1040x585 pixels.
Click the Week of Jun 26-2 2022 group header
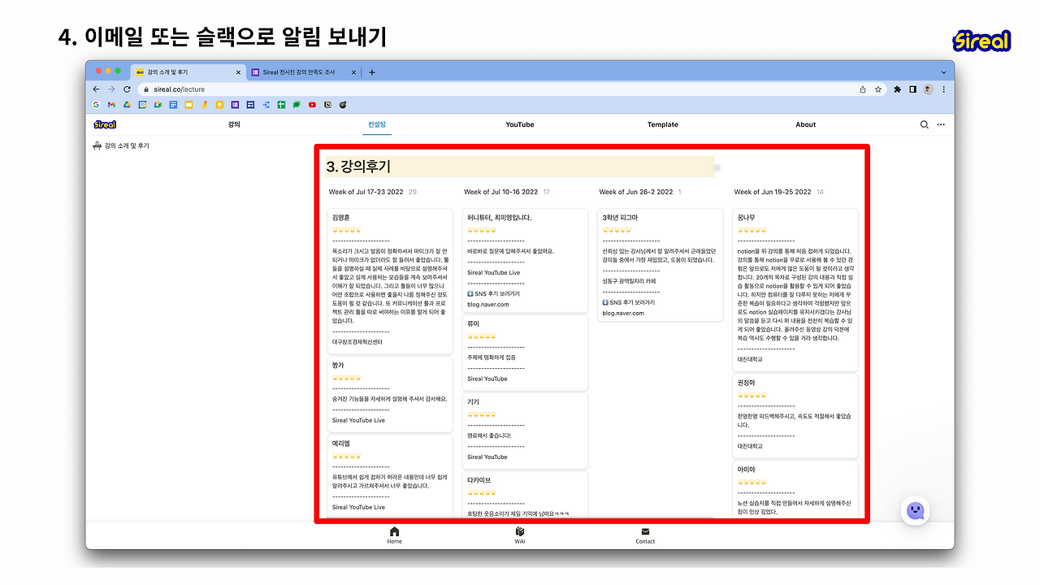point(636,193)
